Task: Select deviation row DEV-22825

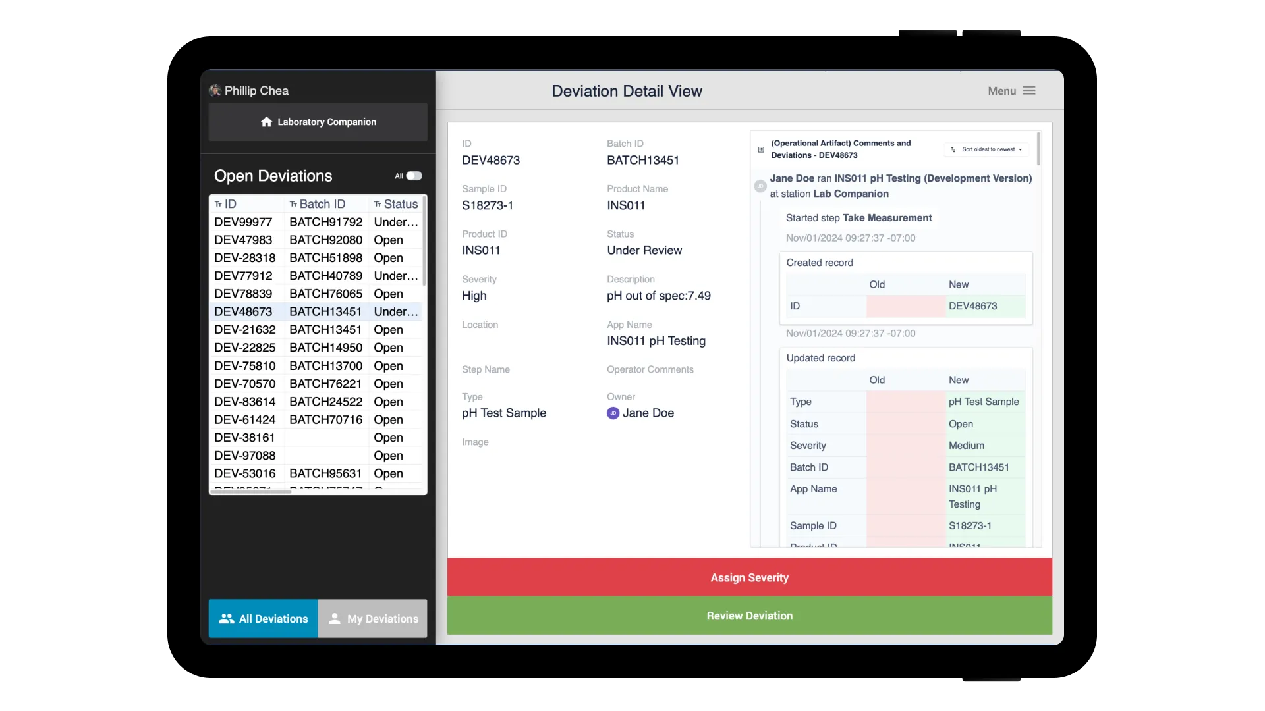Action: tap(316, 347)
